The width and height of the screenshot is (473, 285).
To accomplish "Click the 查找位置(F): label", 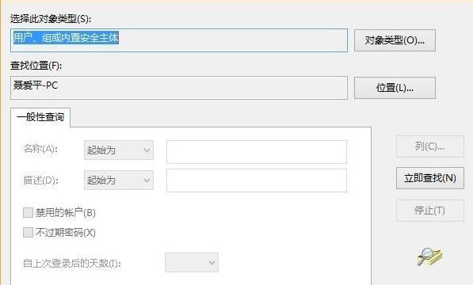I will (36, 66).
